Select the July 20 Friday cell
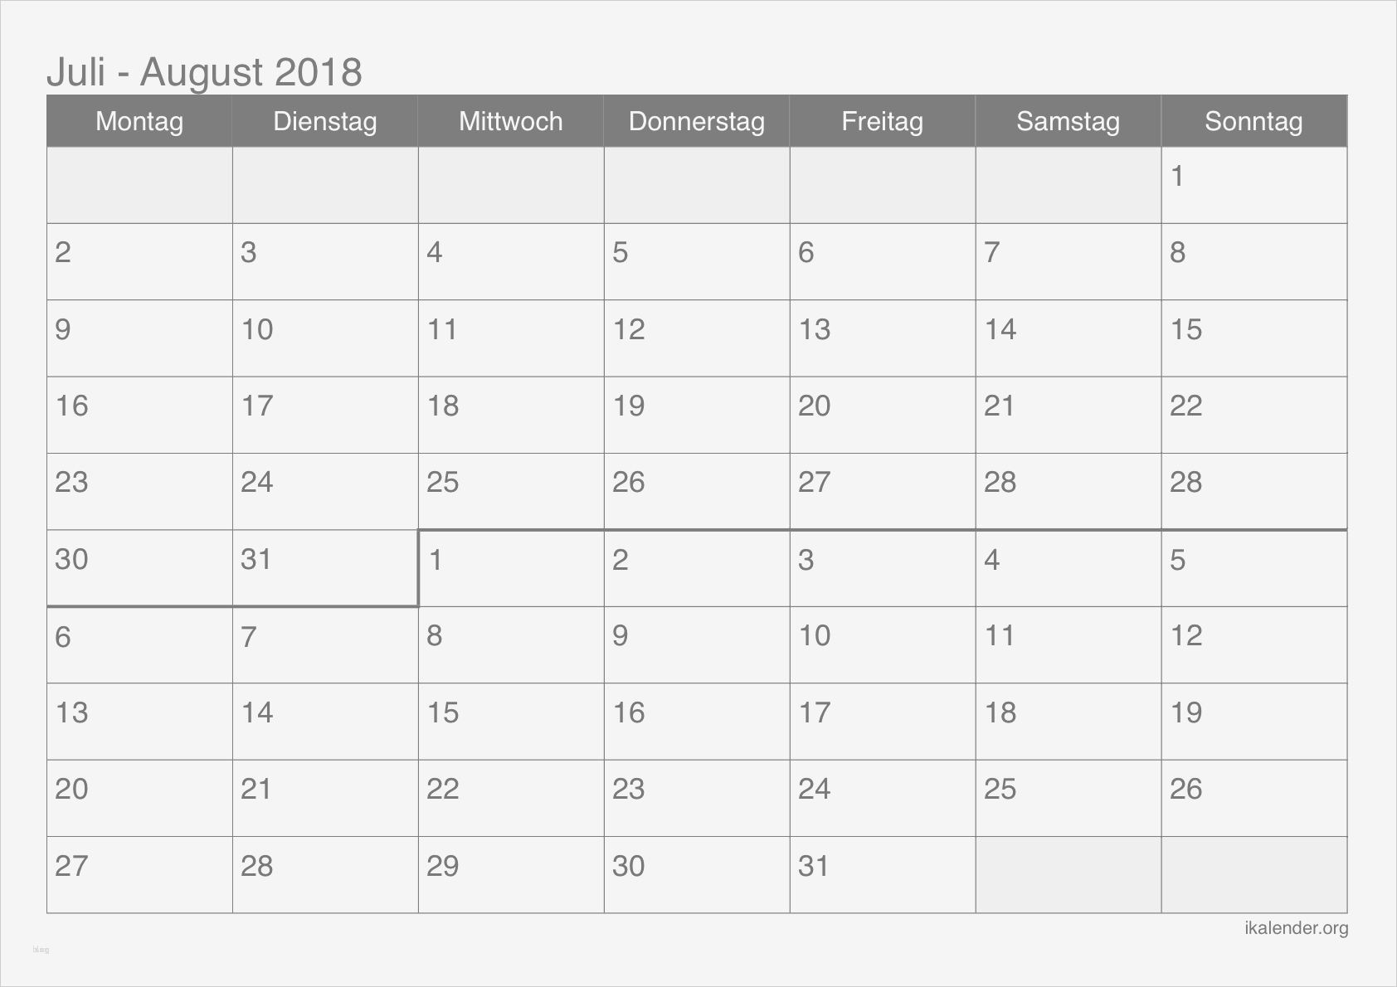 883,415
